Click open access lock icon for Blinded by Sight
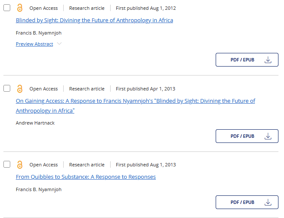Viewport: 284px width, 218px height. click(x=20, y=8)
